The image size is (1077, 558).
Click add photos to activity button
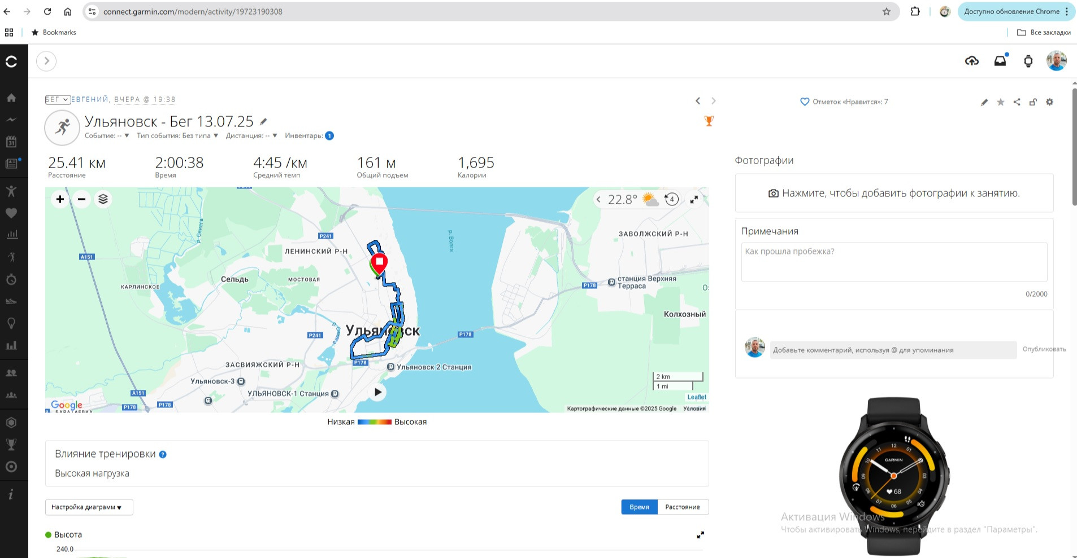pyautogui.click(x=894, y=194)
